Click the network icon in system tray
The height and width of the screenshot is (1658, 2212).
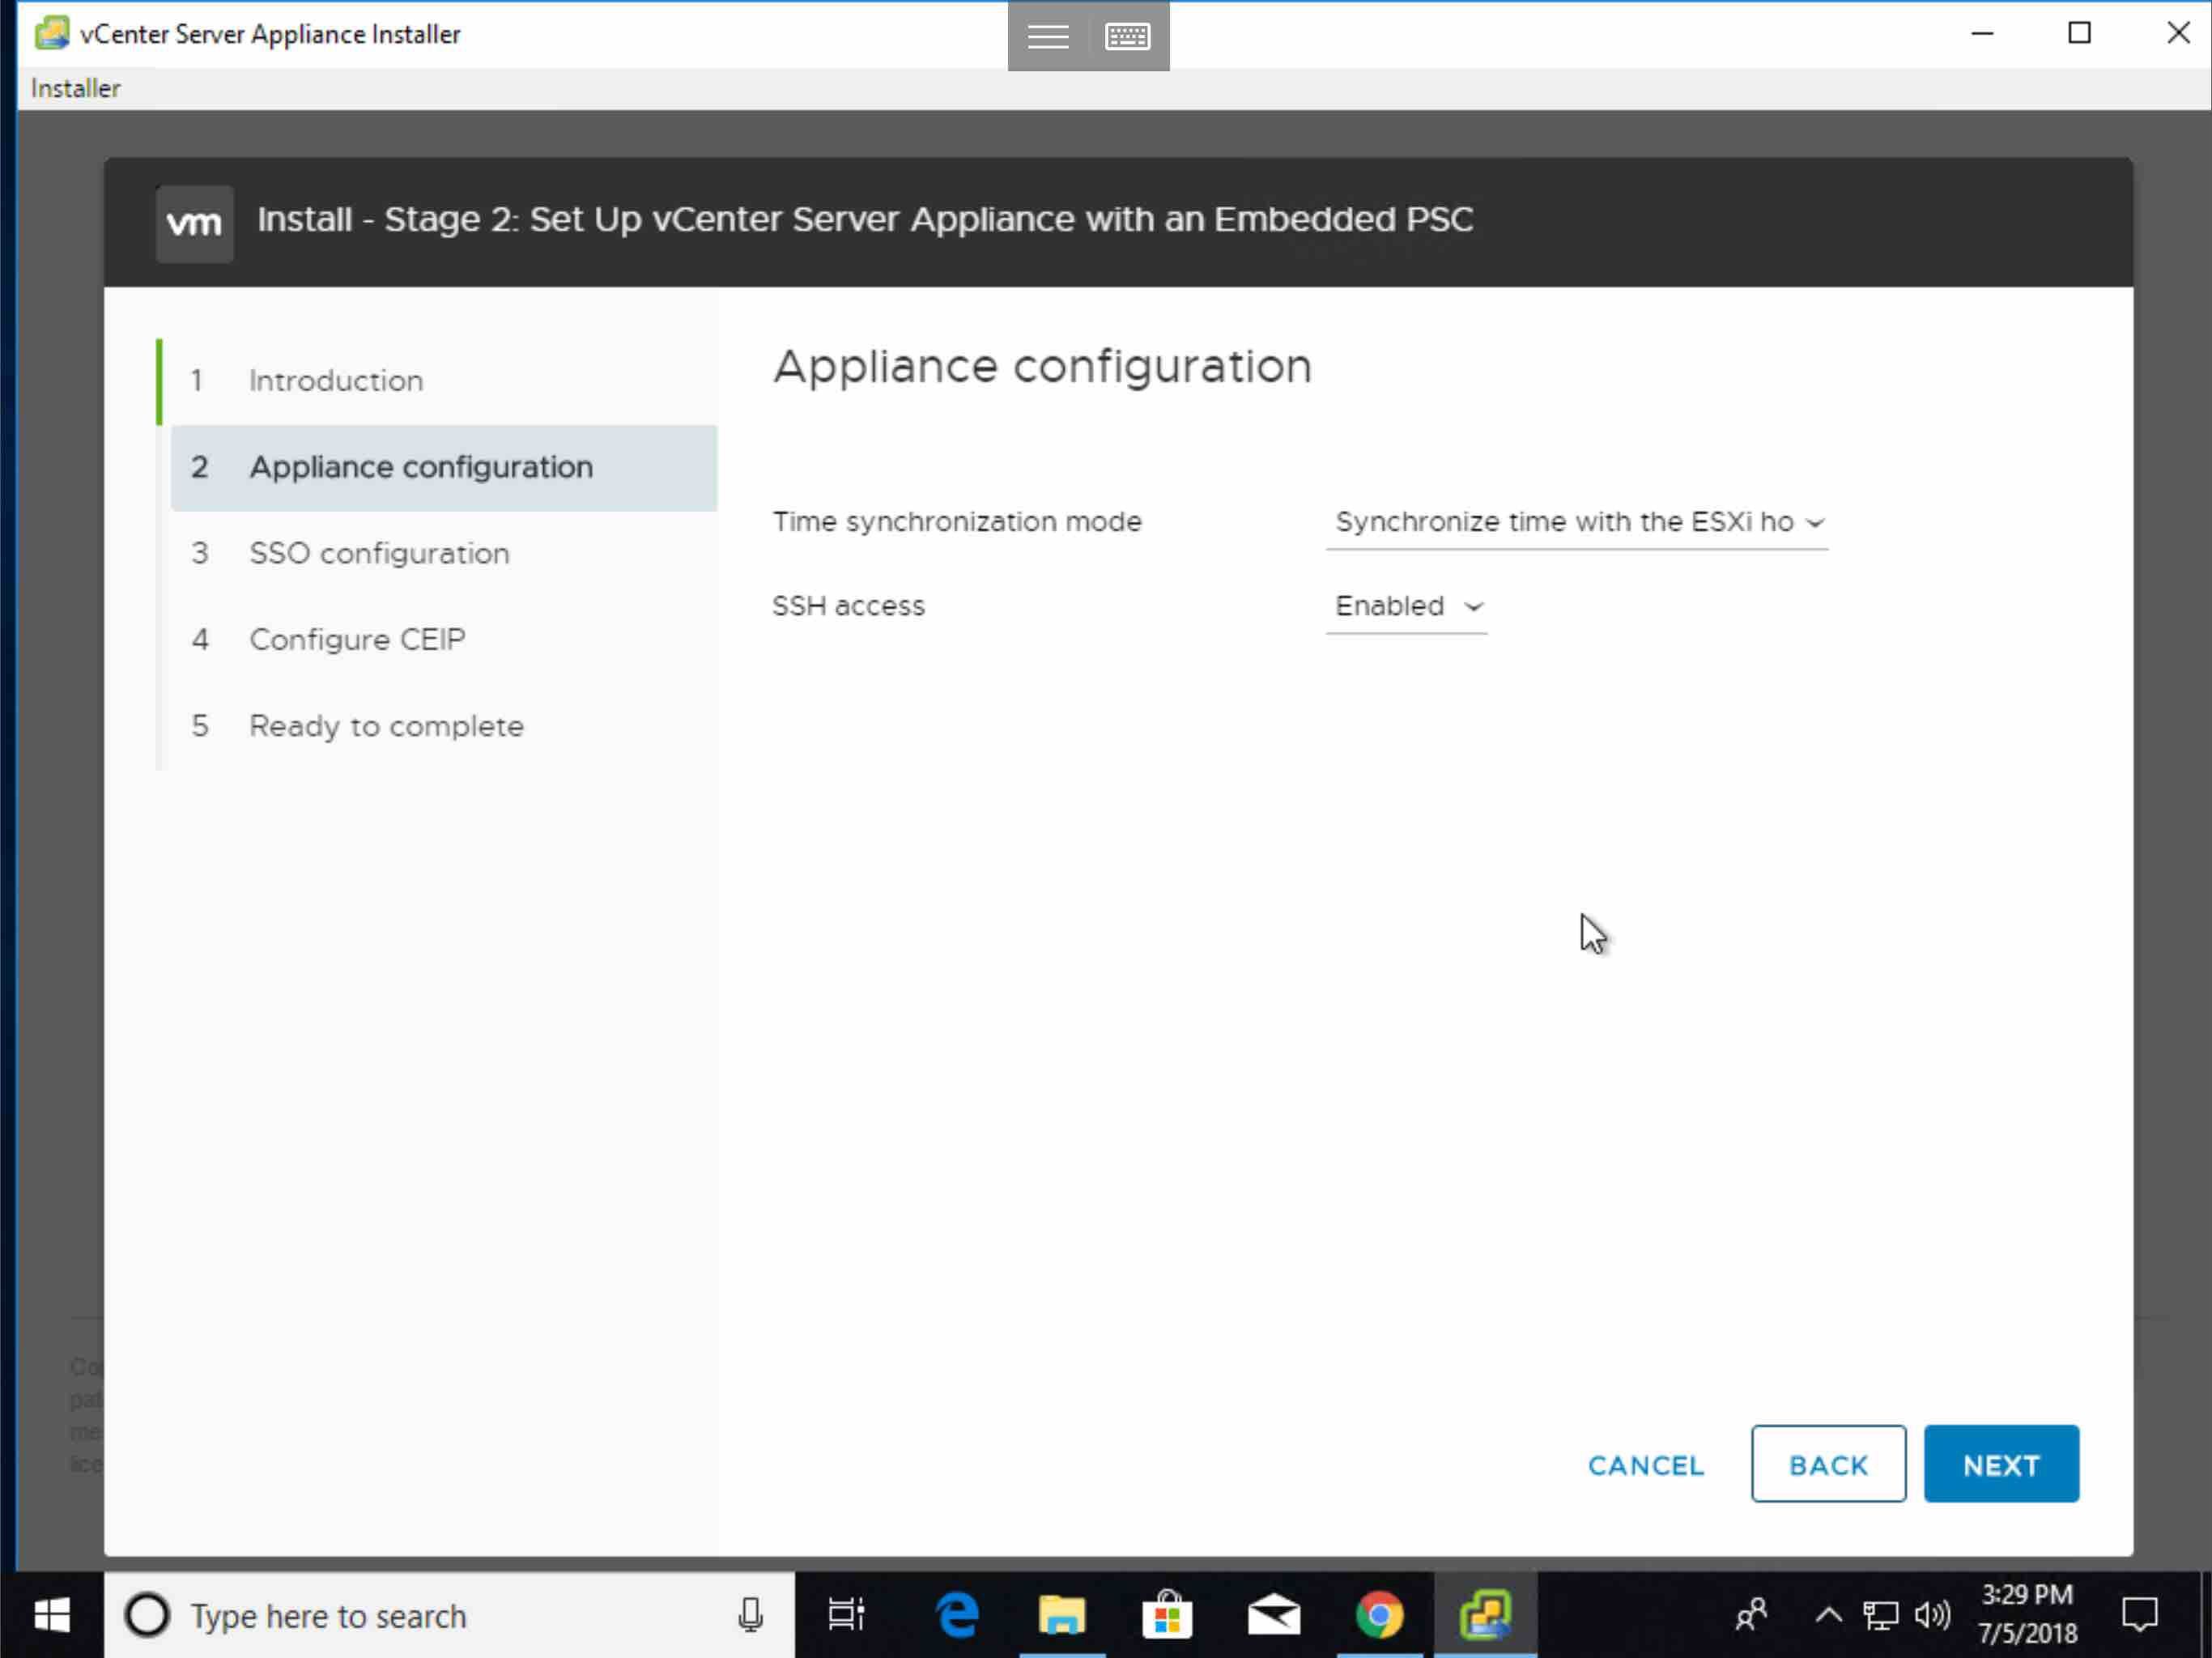pyautogui.click(x=1880, y=1615)
